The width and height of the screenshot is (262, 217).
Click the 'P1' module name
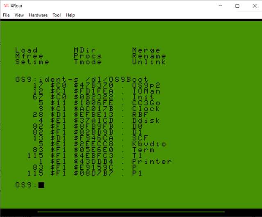[x=137, y=173]
